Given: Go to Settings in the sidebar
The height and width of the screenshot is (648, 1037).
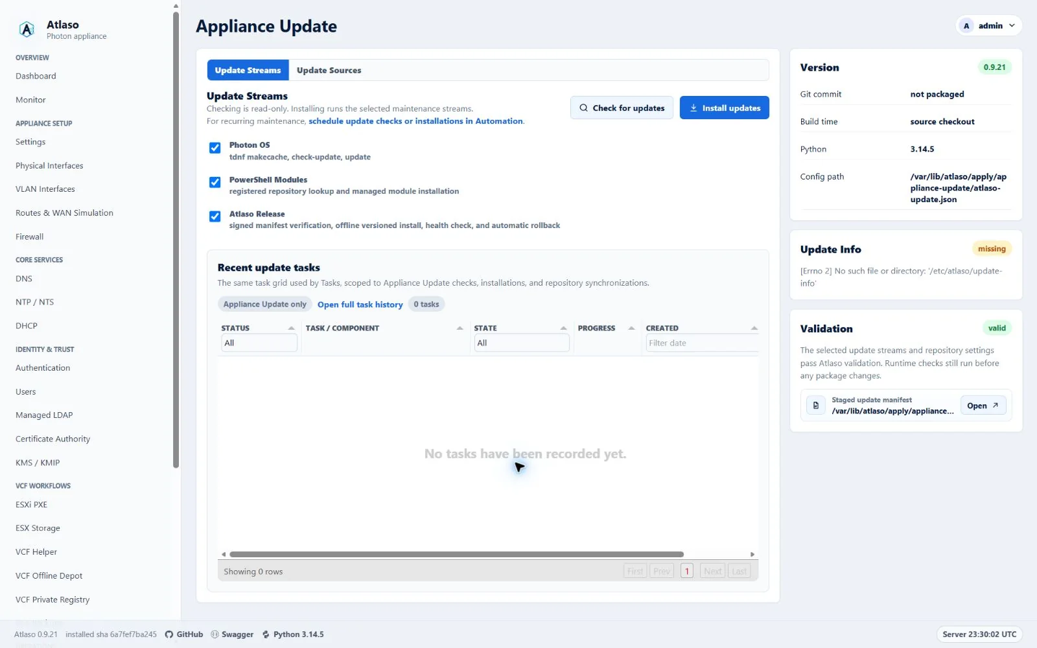Looking at the screenshot, I should pos(30,142).
